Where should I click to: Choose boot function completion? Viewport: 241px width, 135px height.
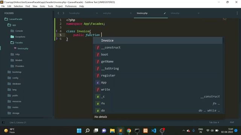point(157,54)
